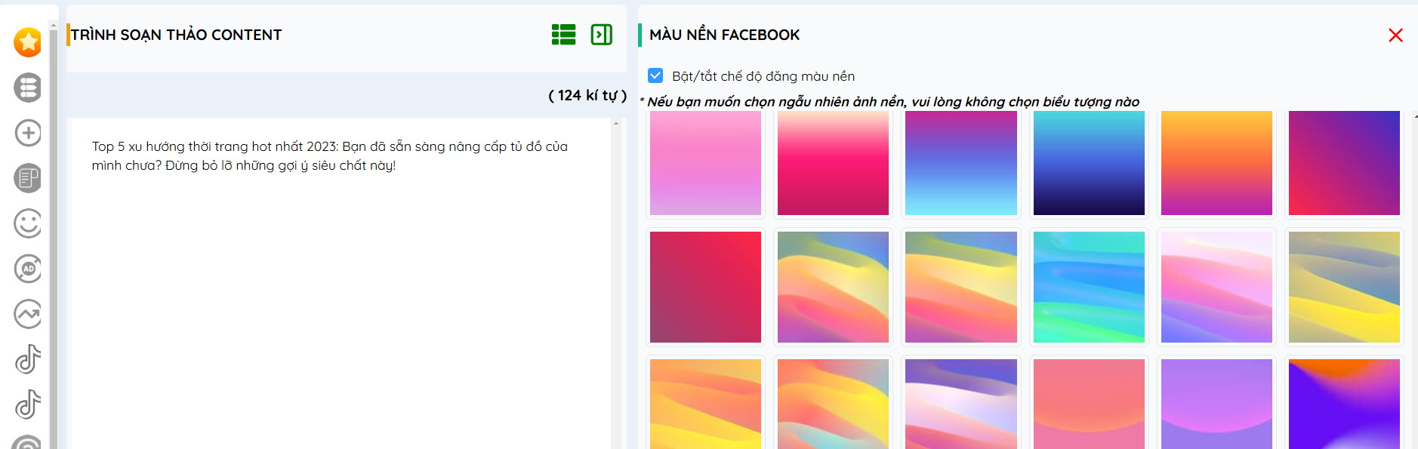Choose the purple and white wavy background
Image resolution: width=1418 pixels, height=449 pixels.
[961, 404]
